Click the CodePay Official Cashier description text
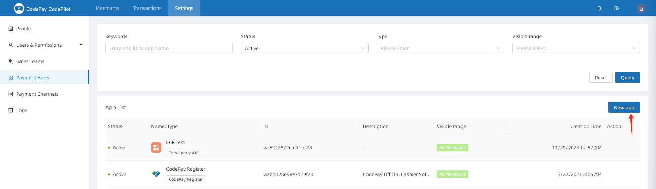This screenshot has width=656, height=189. tap(397, 174)
